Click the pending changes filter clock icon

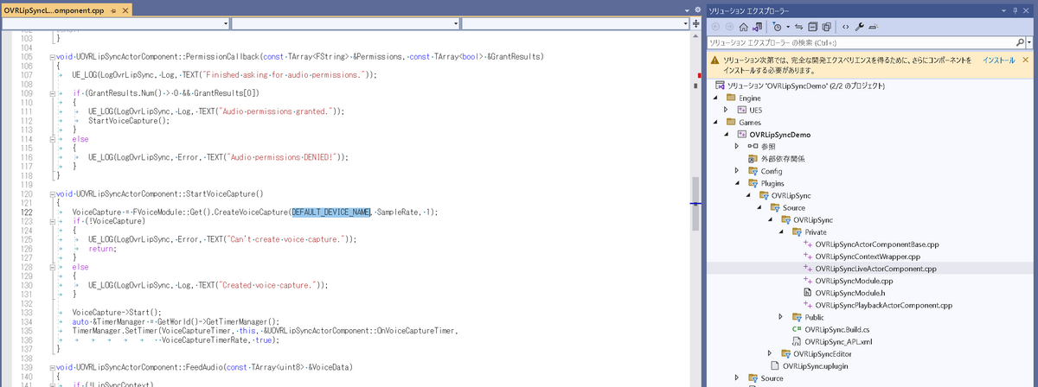coord(777,26)
